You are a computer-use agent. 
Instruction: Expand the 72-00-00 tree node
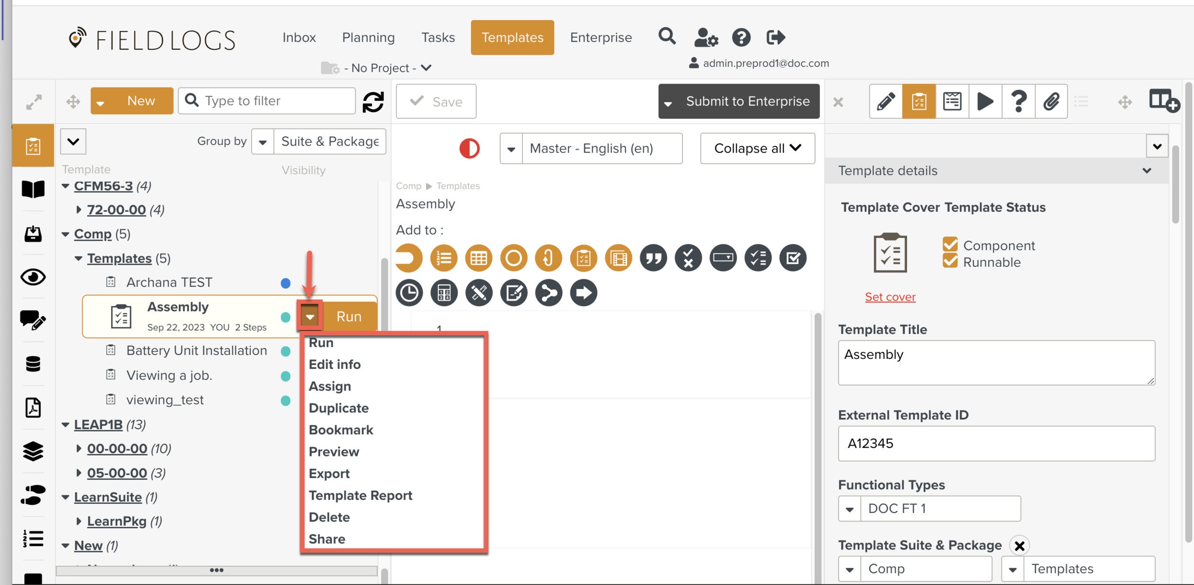point(79,210)
